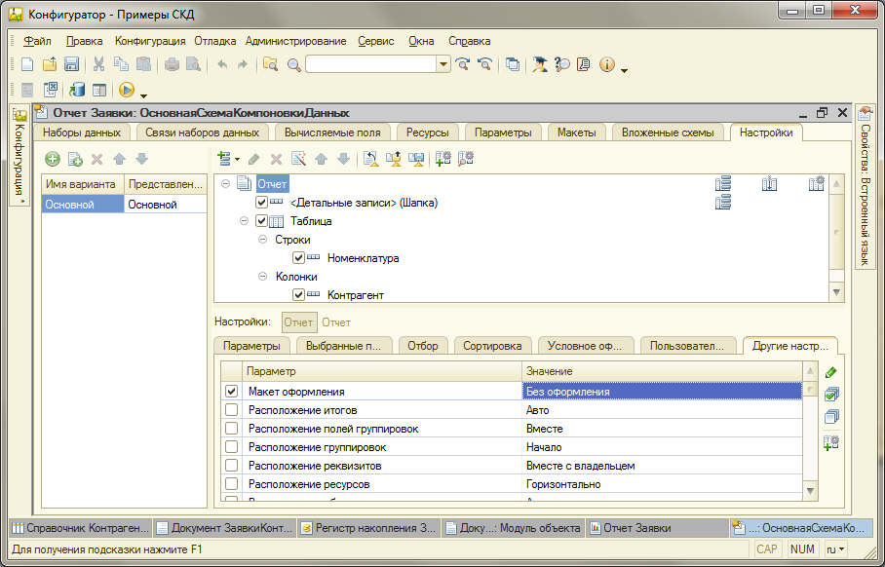Image resolution: width=885 pixels, height=567 pixels.
Task: Enable the Расположение итогов checkbox
Action: point(231,410)
